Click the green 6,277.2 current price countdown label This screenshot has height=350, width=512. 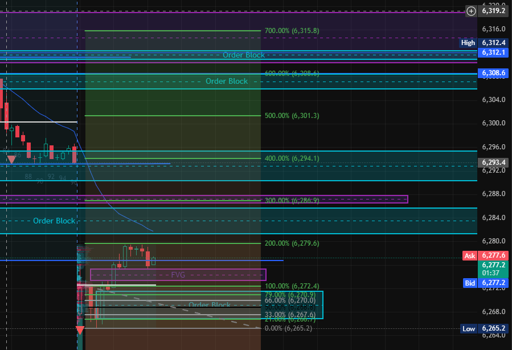click(x=493, y=269)
